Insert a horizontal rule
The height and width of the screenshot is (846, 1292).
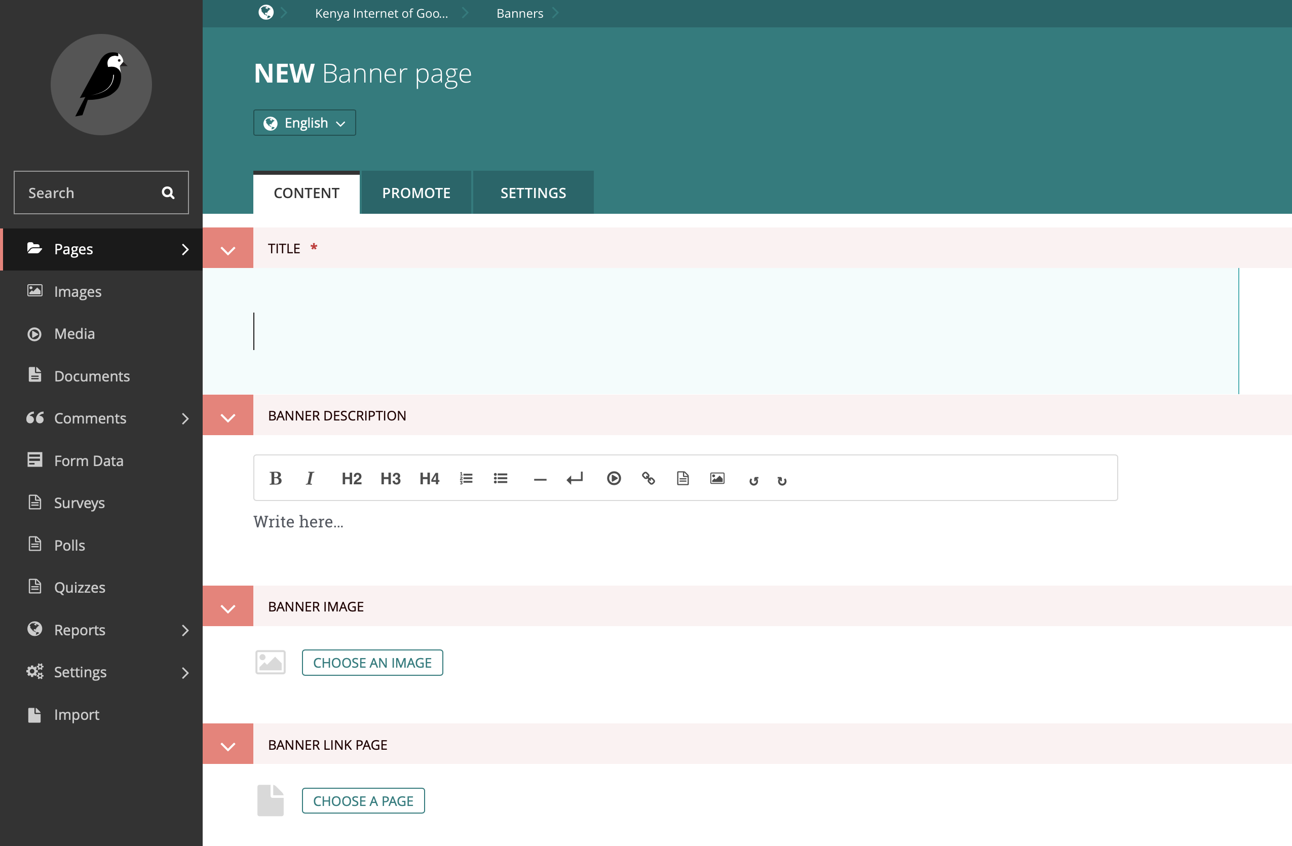coord(540,479)
